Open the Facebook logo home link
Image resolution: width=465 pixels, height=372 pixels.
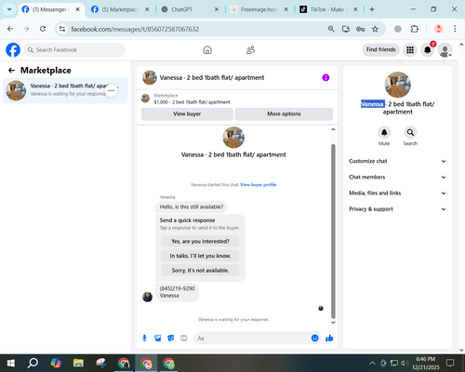tap(13, 50)
